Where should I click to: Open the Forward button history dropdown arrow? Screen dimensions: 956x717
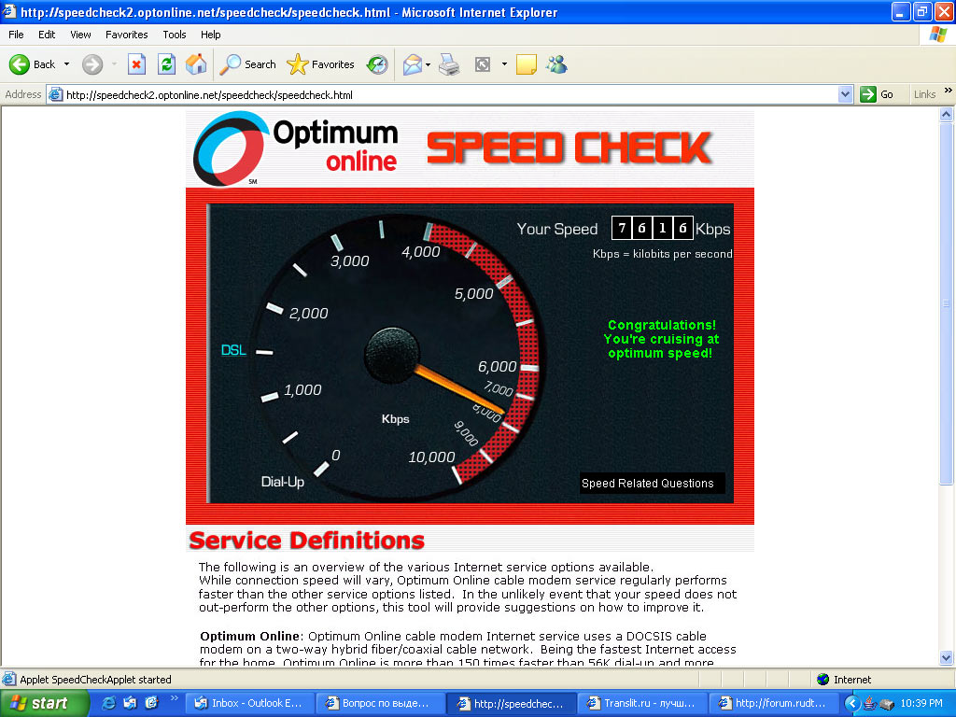click(114, 64)
